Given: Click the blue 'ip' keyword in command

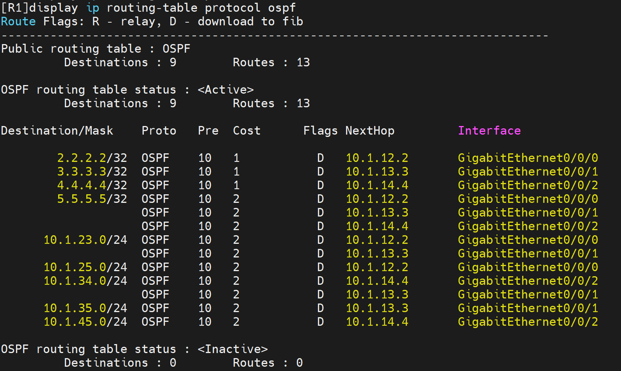Looking at the screenshot, I should (93, 8).
